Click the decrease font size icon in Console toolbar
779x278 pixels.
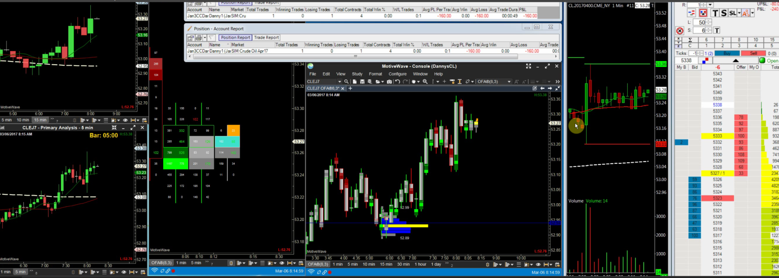click(x=524, y=82)
